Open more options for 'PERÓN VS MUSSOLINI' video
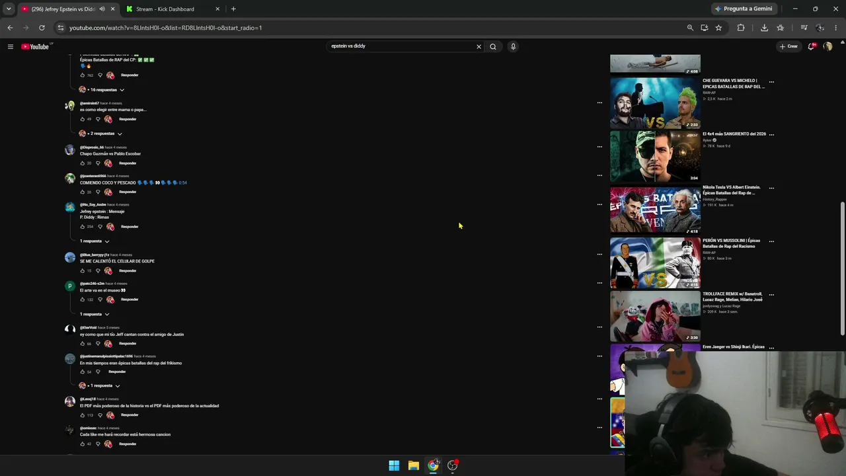The height and width of the screenshot is (476, 846). pos(771,241)
